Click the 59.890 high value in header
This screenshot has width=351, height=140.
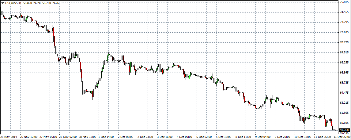tap(37, 3)
